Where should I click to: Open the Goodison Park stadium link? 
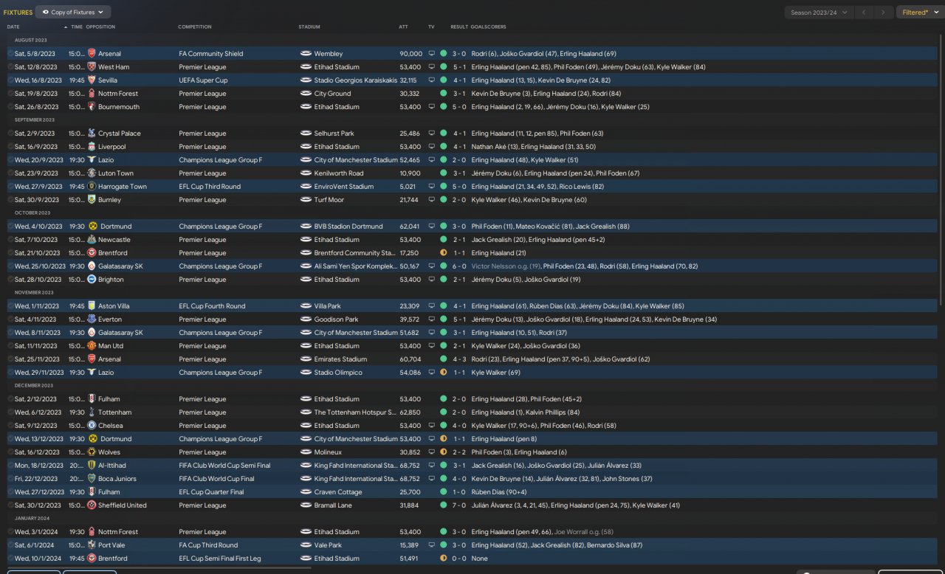pyautogui.click(x=336, y=319)
